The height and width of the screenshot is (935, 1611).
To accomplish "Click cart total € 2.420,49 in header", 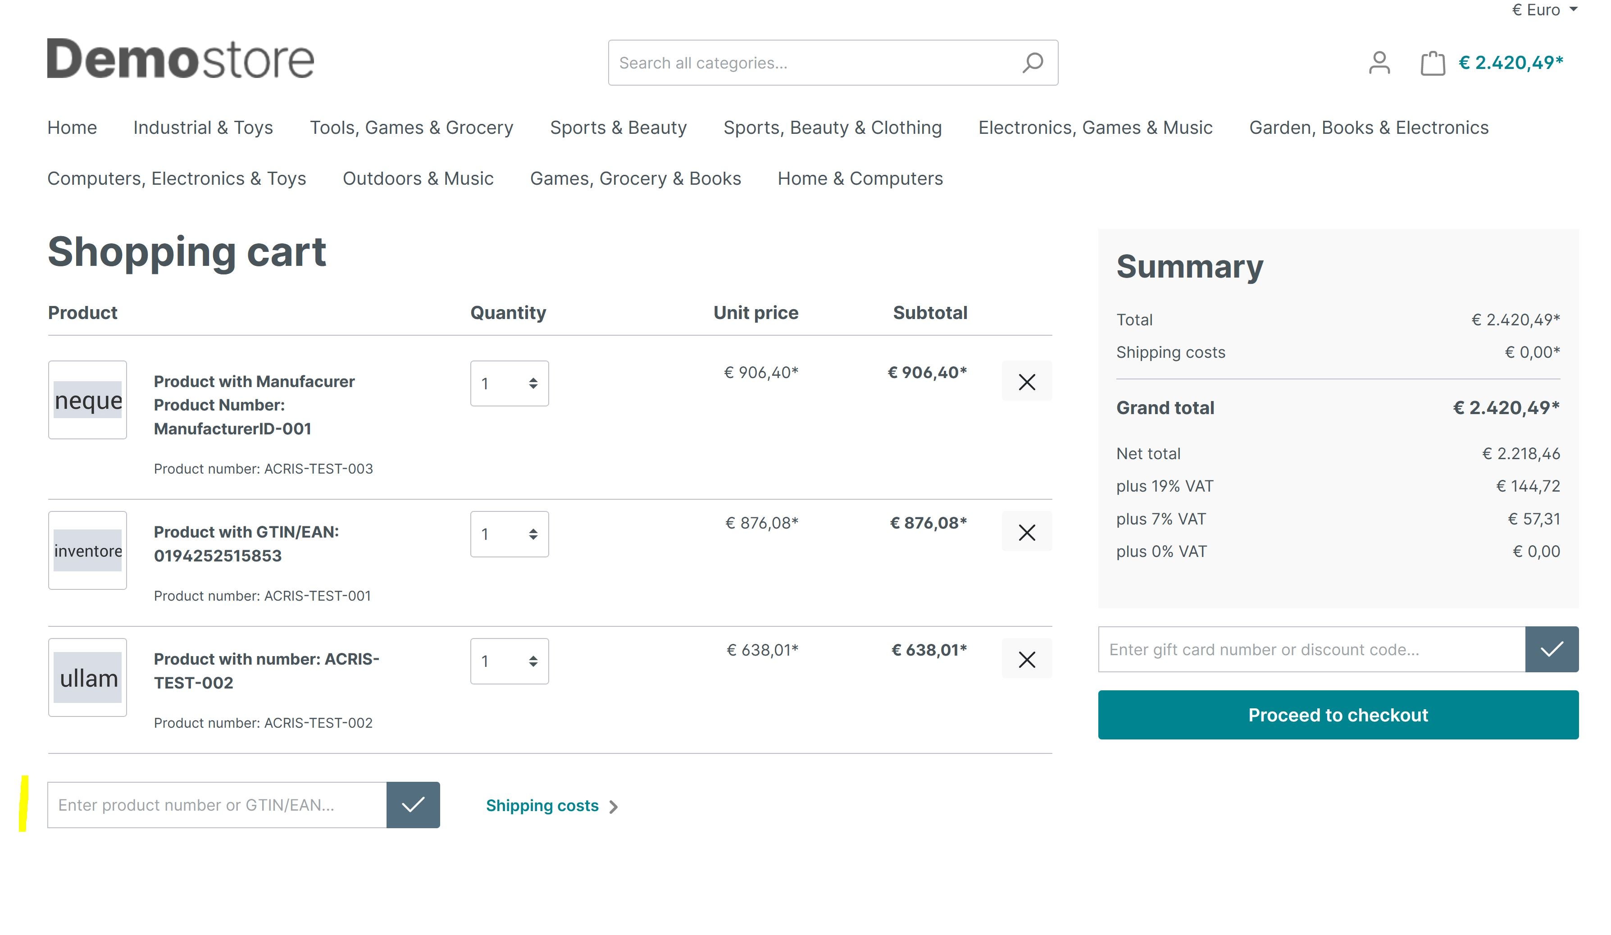I will tap(1511, 63).
